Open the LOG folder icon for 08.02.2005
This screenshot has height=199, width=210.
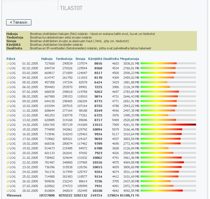pyautogui.click(x=8, y=96)
